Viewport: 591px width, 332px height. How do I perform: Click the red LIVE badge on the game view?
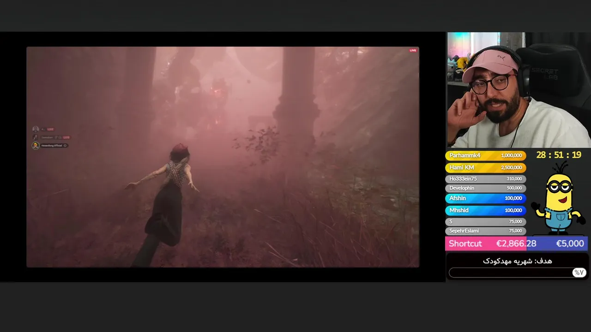pos(413,50)
